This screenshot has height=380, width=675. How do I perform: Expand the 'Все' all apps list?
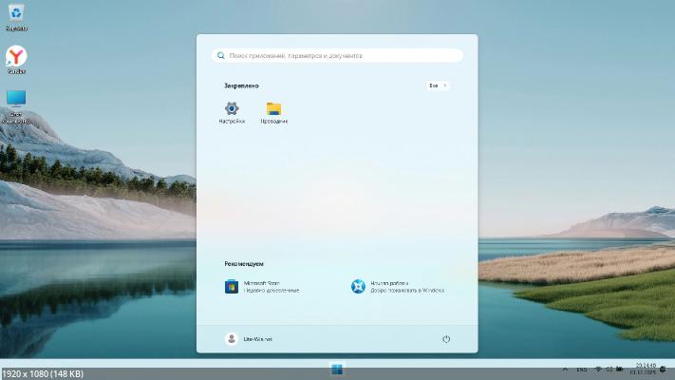pyautogui.click(x=437, y=85)
